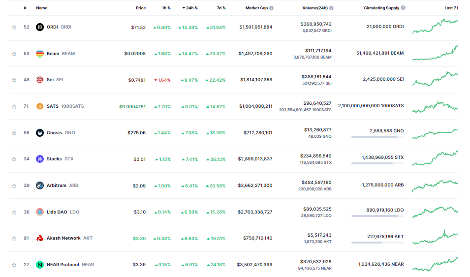The image size is (470, 277).
Task: Sort table by Price column header
Action: click(x=141, y=8)
